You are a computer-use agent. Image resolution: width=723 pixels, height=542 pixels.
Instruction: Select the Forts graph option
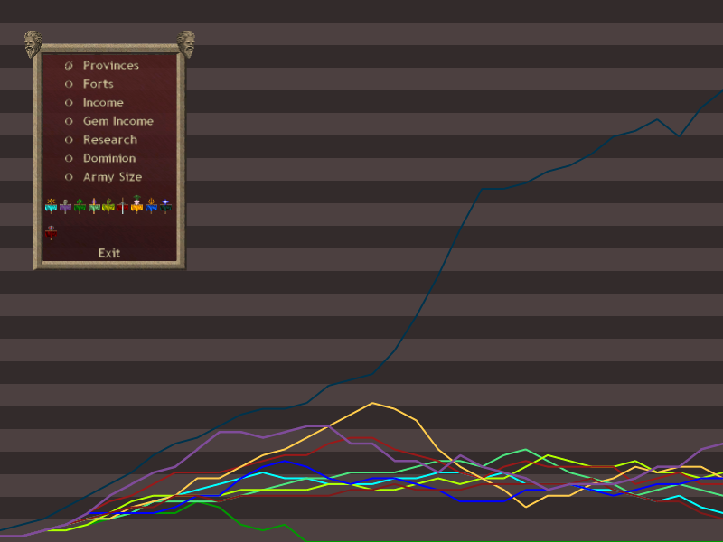point(89,84)
